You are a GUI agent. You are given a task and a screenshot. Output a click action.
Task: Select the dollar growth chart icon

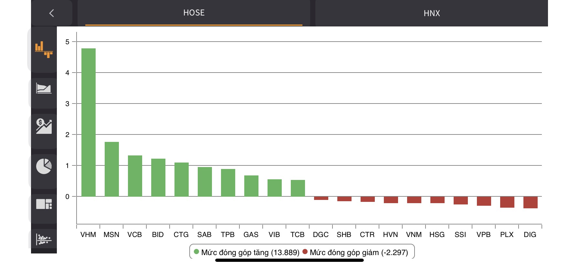44,126
